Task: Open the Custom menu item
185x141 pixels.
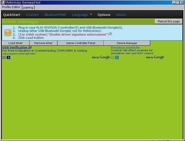Action: (32, 15)
